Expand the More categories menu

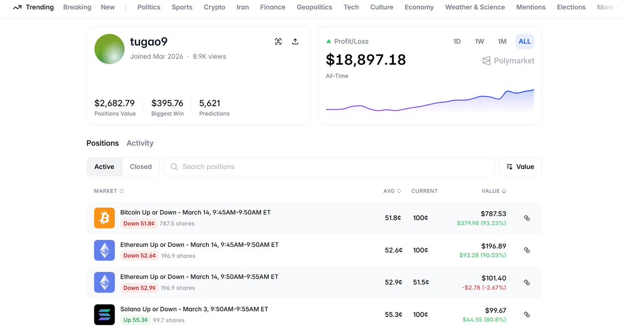(608, 7)
